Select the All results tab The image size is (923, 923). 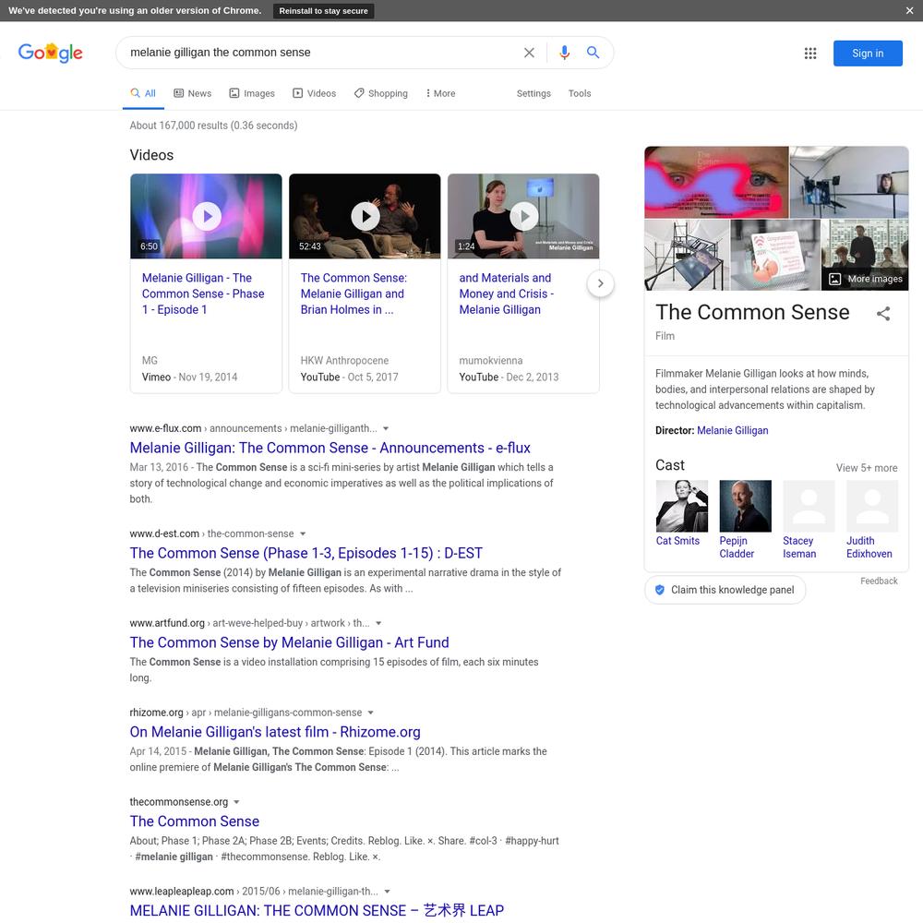pos(143,93)
